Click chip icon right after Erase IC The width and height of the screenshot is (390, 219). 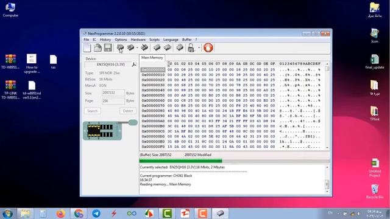[x=157, y=47]
